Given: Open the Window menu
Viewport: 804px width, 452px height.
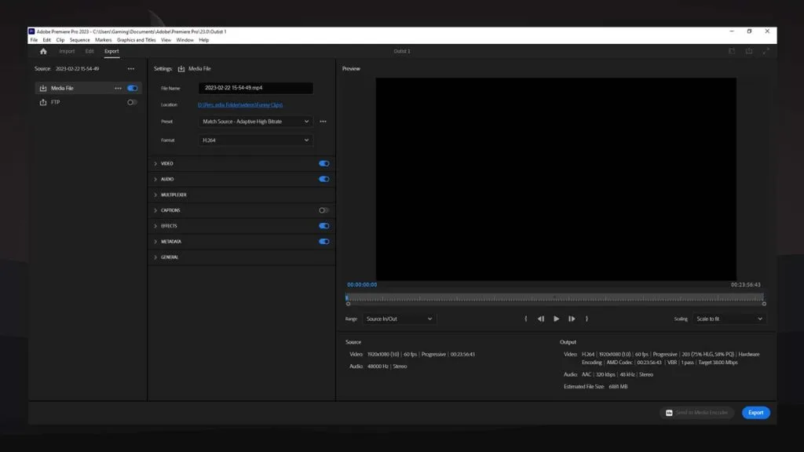Looking at the screenshot, I should [x=185, y=40].
